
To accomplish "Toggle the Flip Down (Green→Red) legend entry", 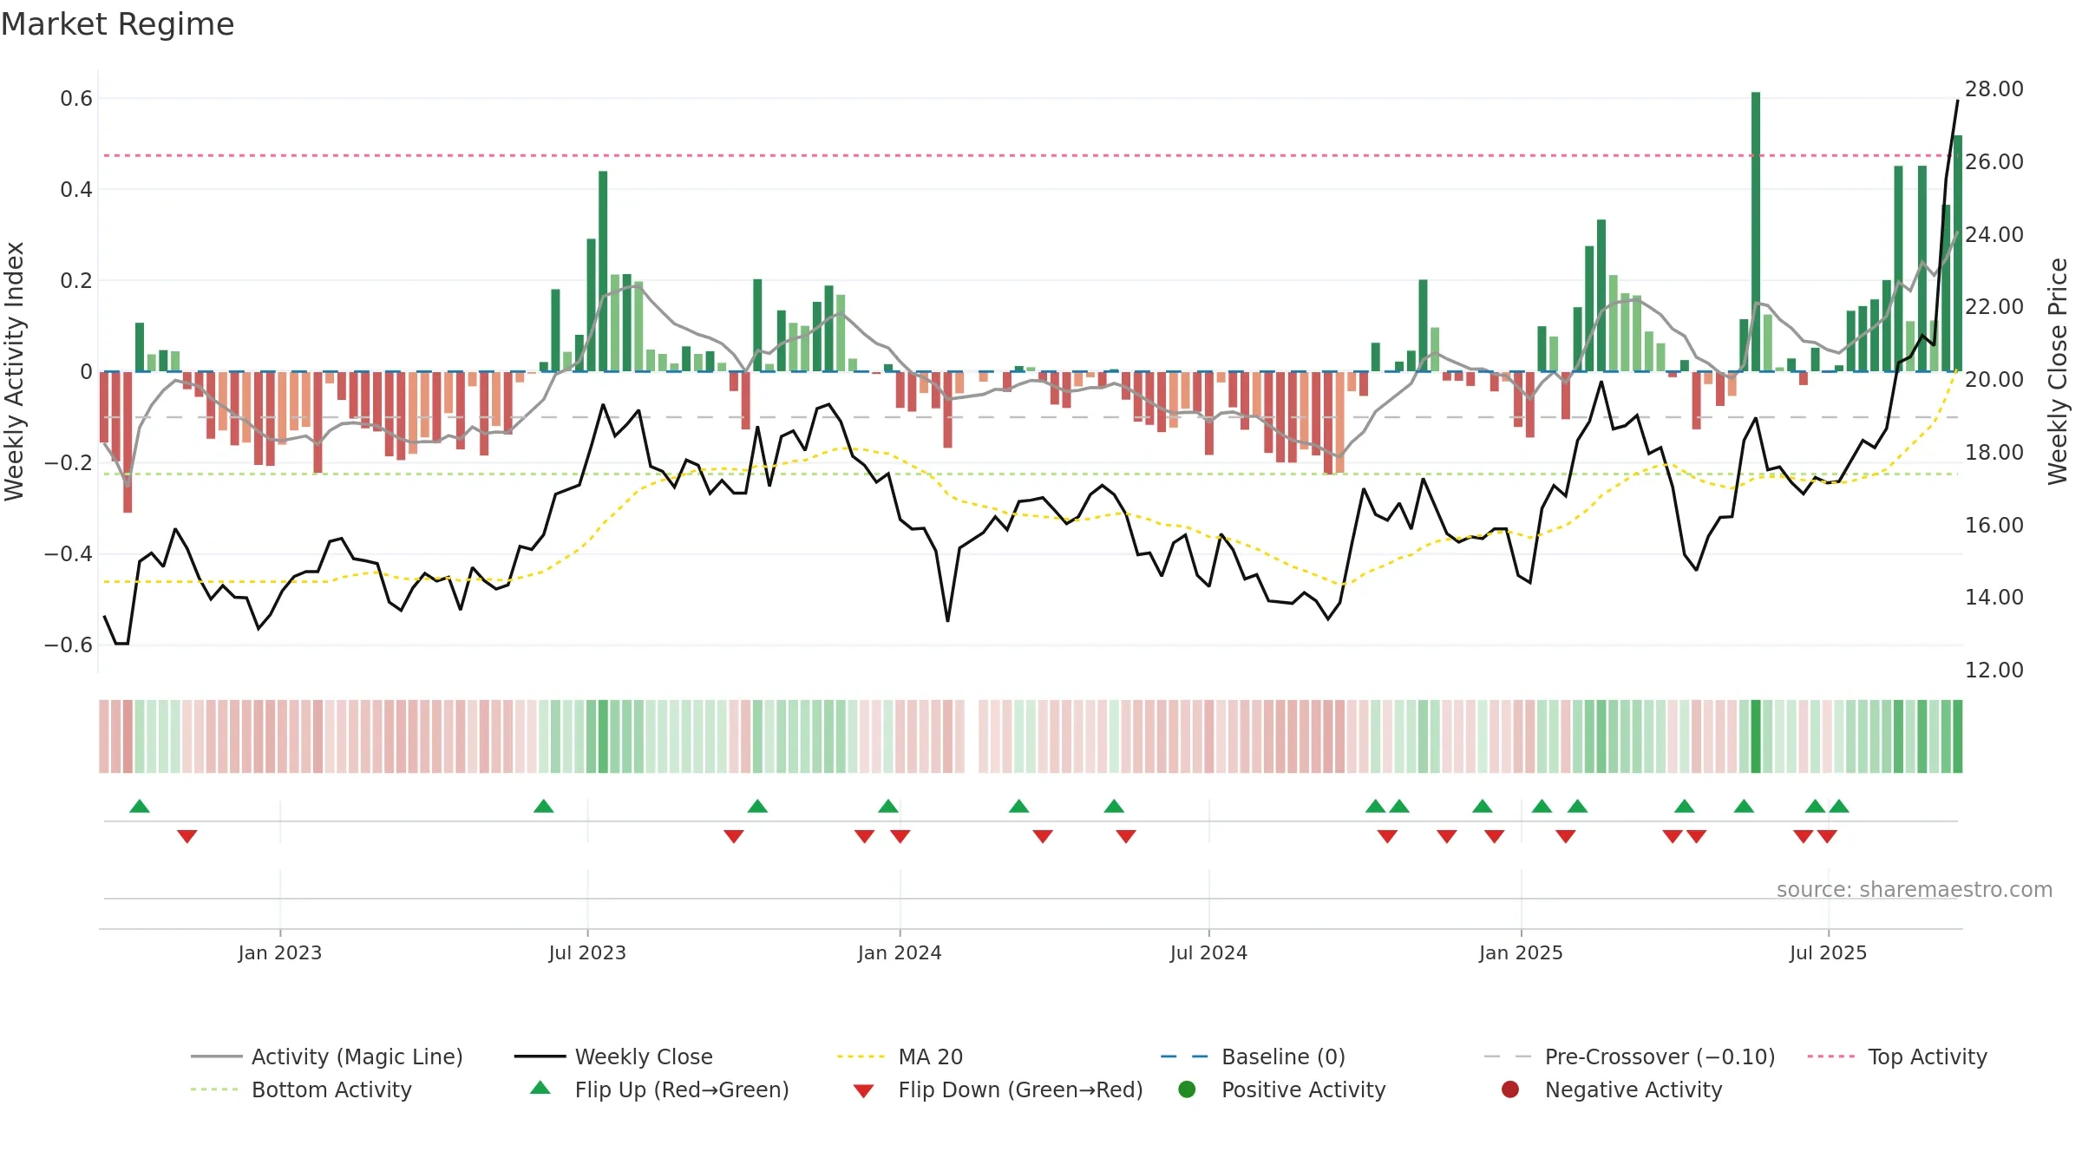I will click(998, 1089).
